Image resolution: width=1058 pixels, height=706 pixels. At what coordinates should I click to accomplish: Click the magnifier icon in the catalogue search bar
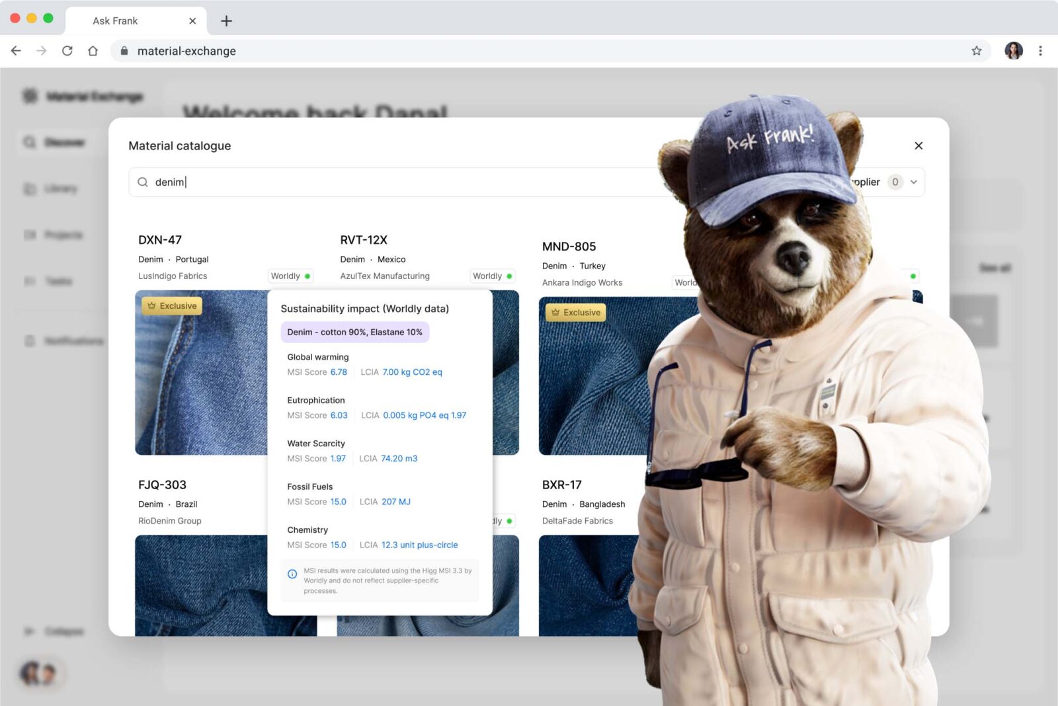click(143, 182)
